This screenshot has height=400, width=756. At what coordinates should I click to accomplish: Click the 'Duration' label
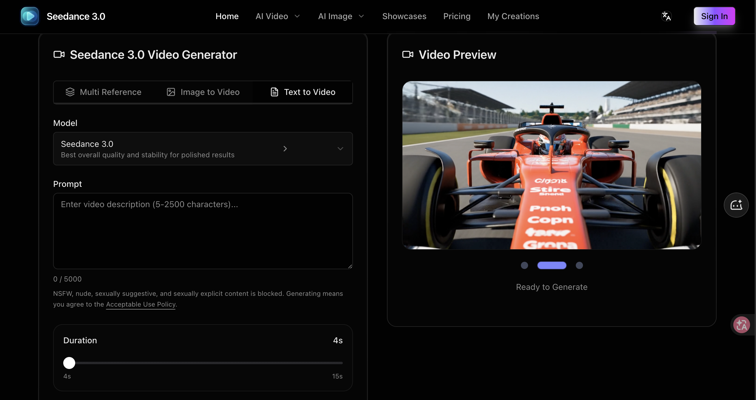80,340
